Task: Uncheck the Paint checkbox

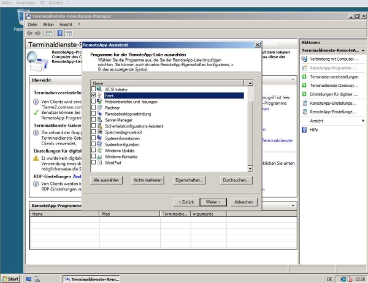Action: (x=93, y=96)
